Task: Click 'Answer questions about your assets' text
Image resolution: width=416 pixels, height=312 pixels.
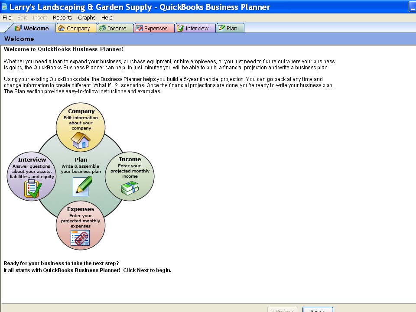Action: [x=32, y=172]
